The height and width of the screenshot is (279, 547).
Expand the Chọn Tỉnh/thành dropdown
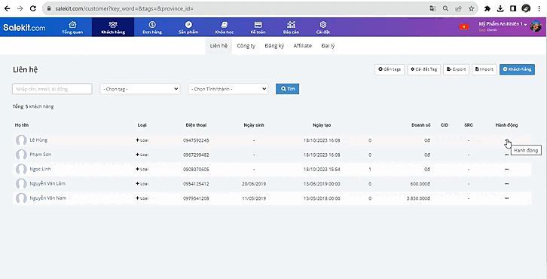pos(228,89)
